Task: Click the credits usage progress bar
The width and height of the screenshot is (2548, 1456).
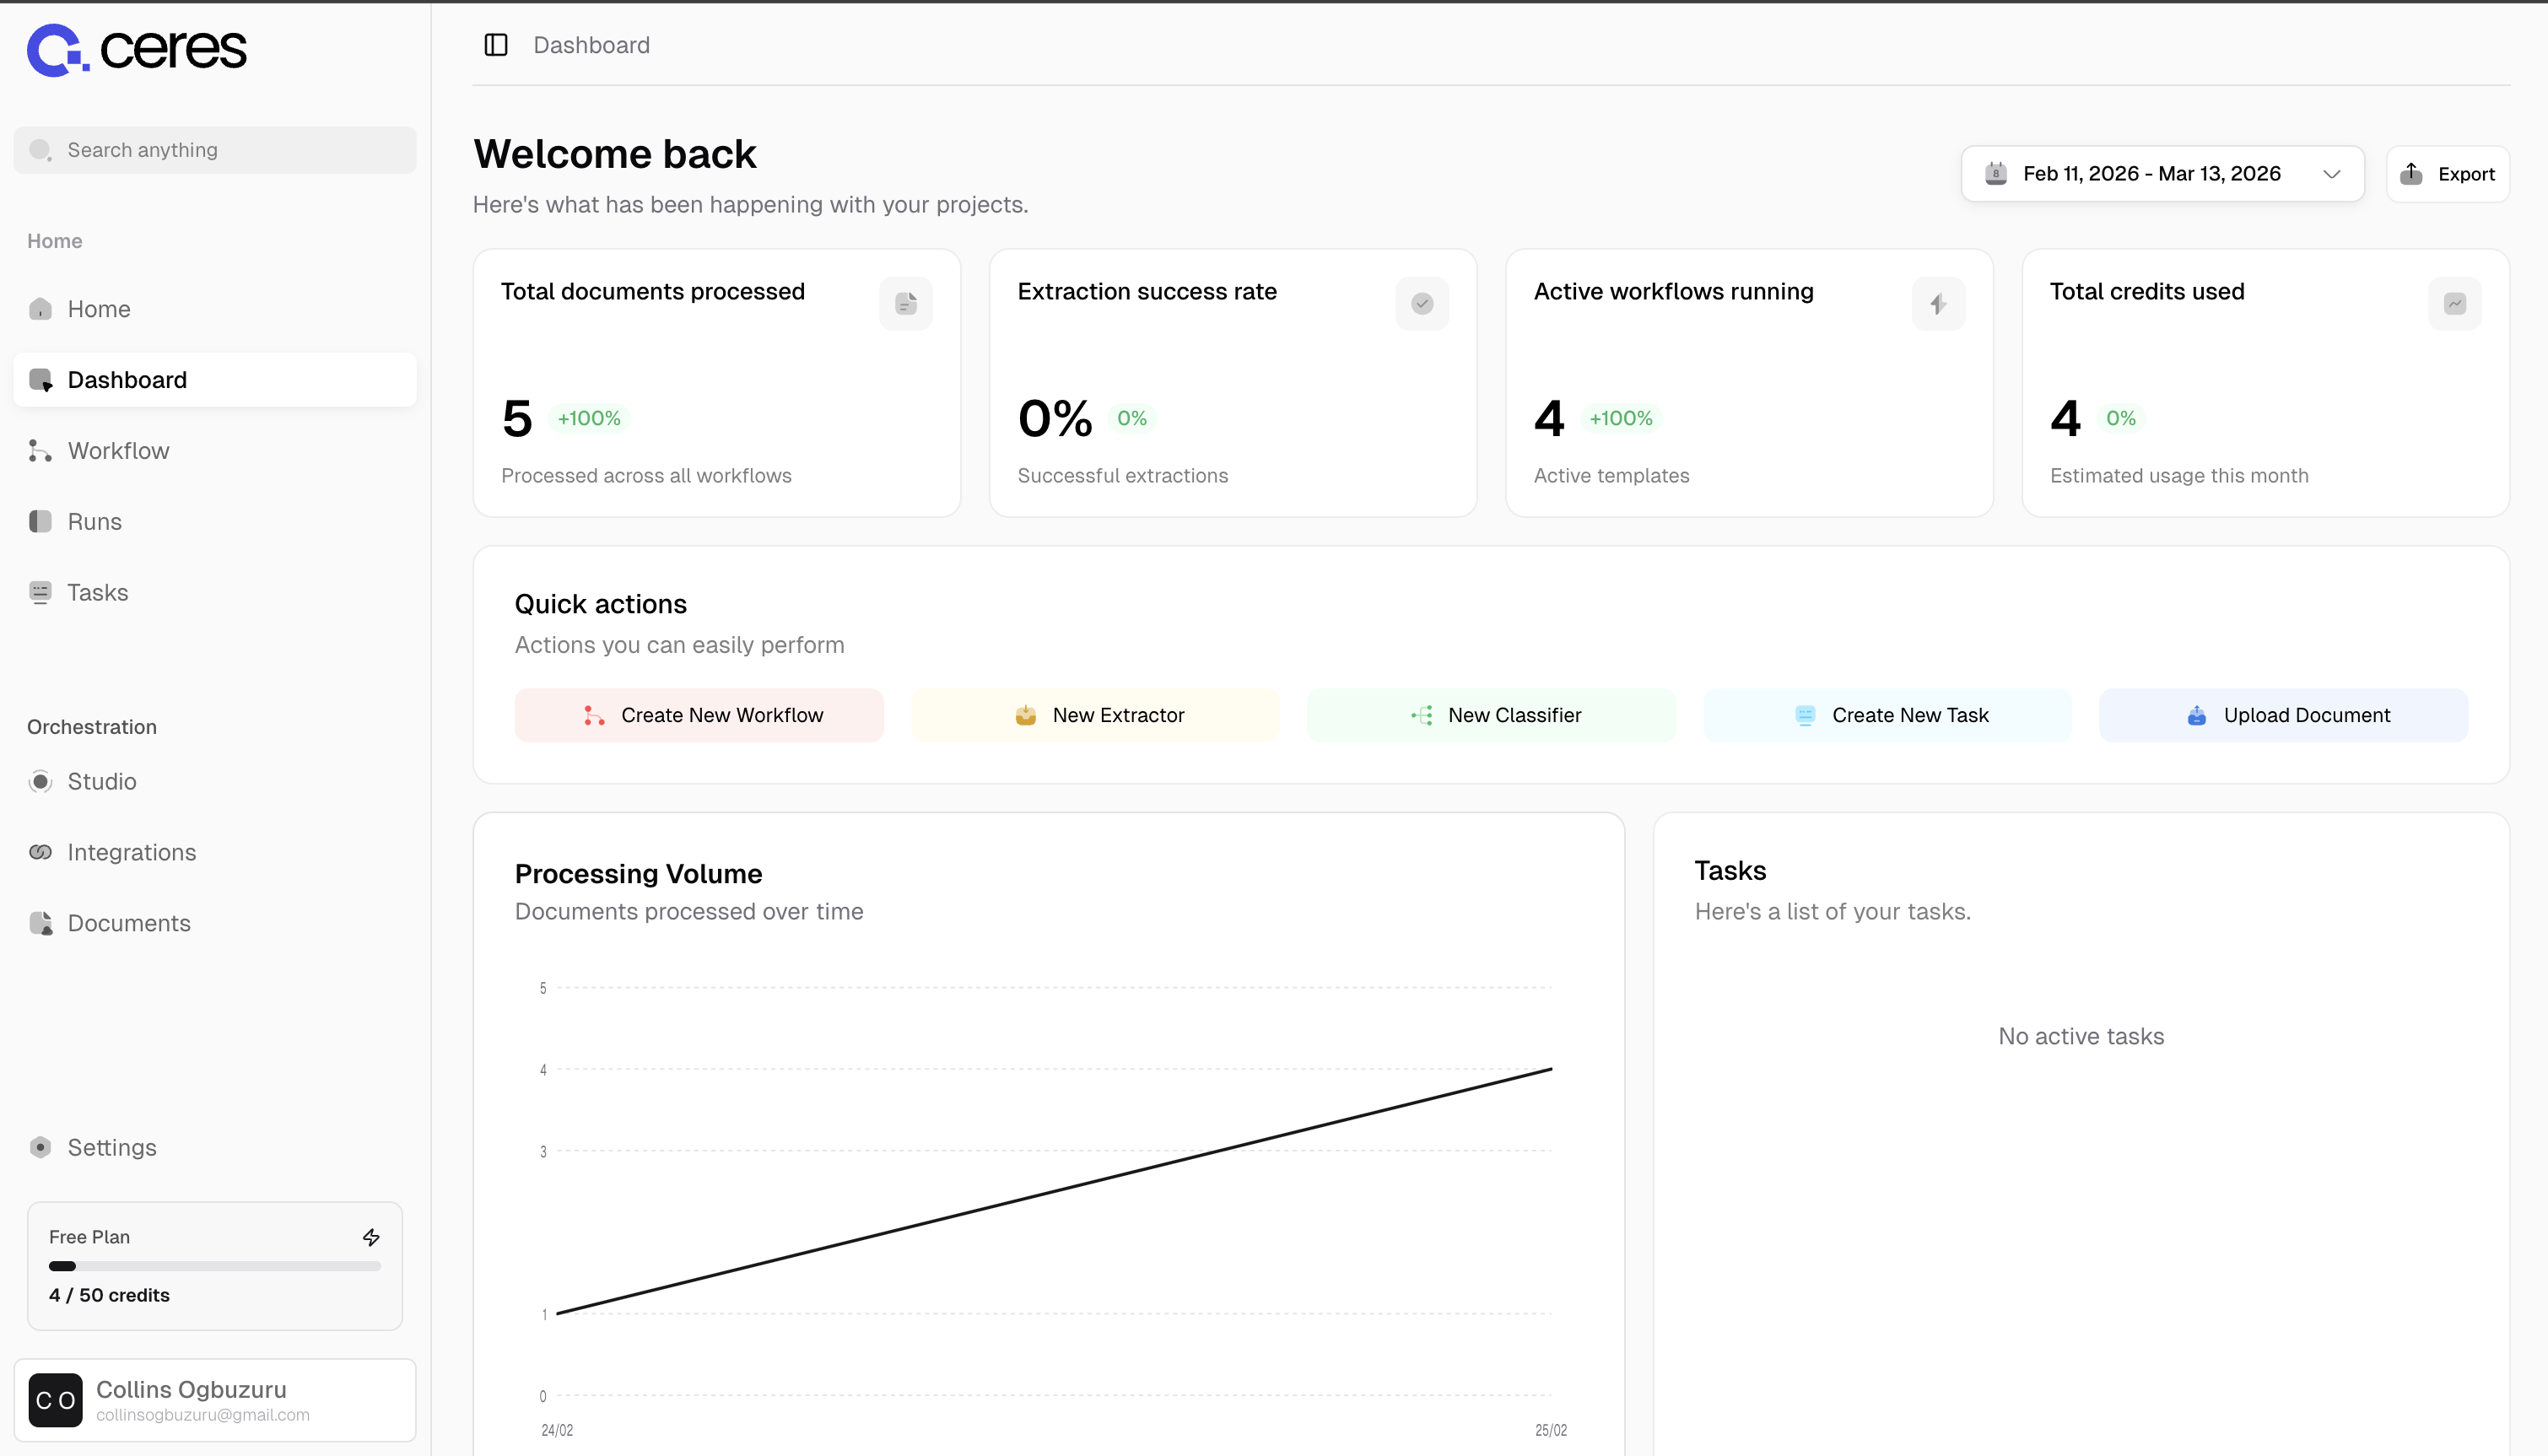Action: (214, 1266)
